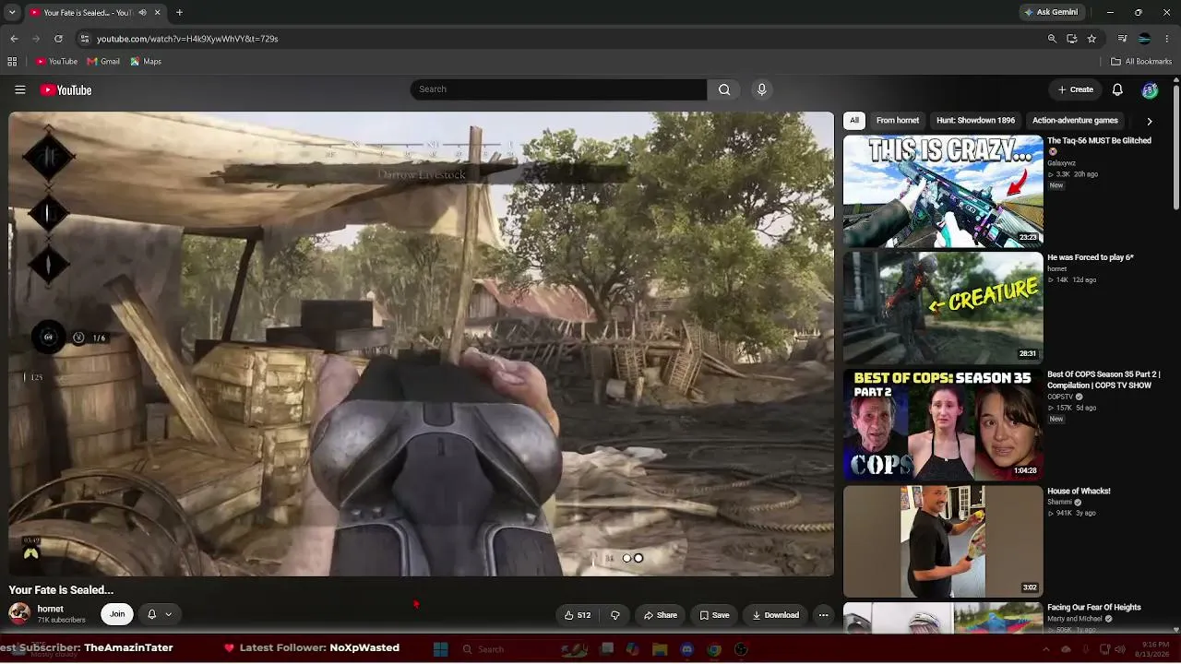Open the tab search dropdown arrow
The image size is (1181, 664).
12,12
